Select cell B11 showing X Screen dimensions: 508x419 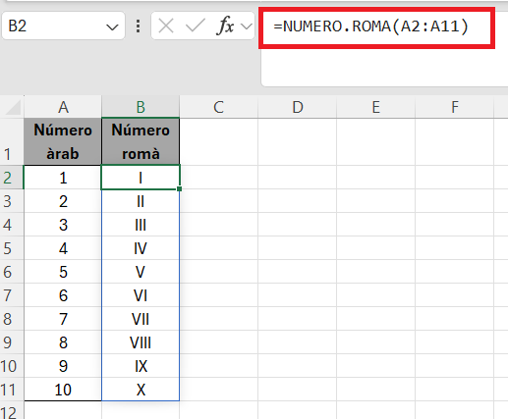(141, 390)
